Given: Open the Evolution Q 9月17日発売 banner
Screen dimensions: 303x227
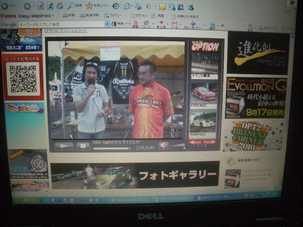Looking at the screenshot, I should click(256, 98).
